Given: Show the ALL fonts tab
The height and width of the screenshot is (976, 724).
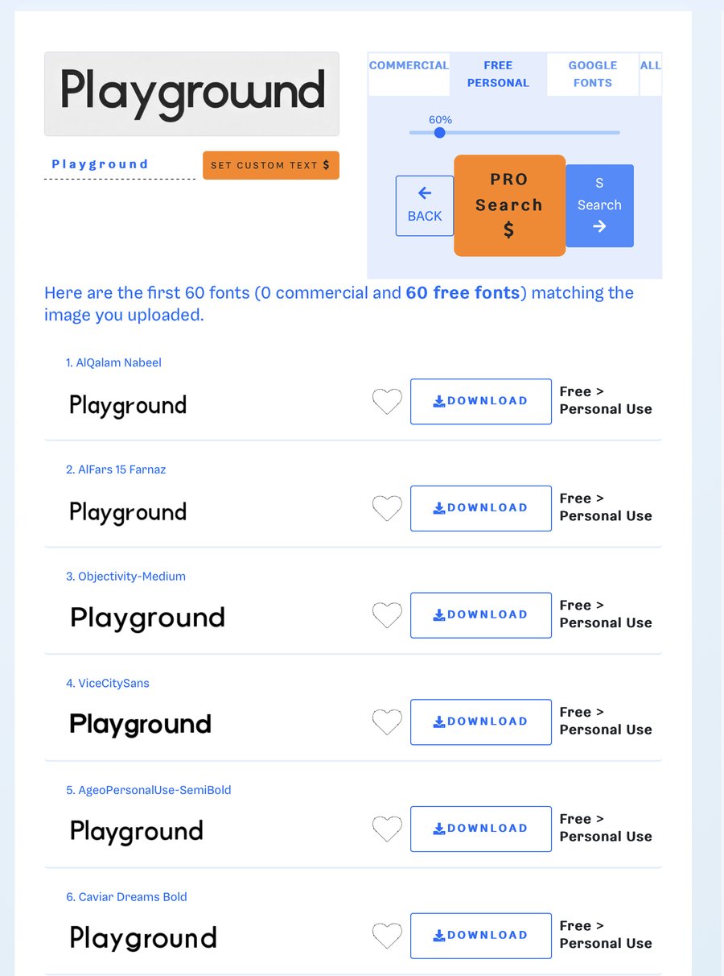Looking at the screenshot, I should coord(650,66).
